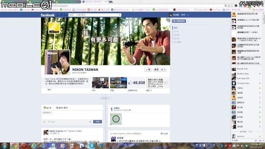Click inside the composer text area

72,115
